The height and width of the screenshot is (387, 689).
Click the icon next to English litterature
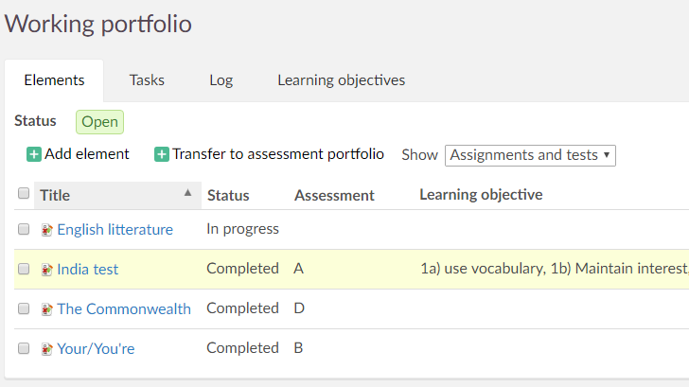coord(47,230)
